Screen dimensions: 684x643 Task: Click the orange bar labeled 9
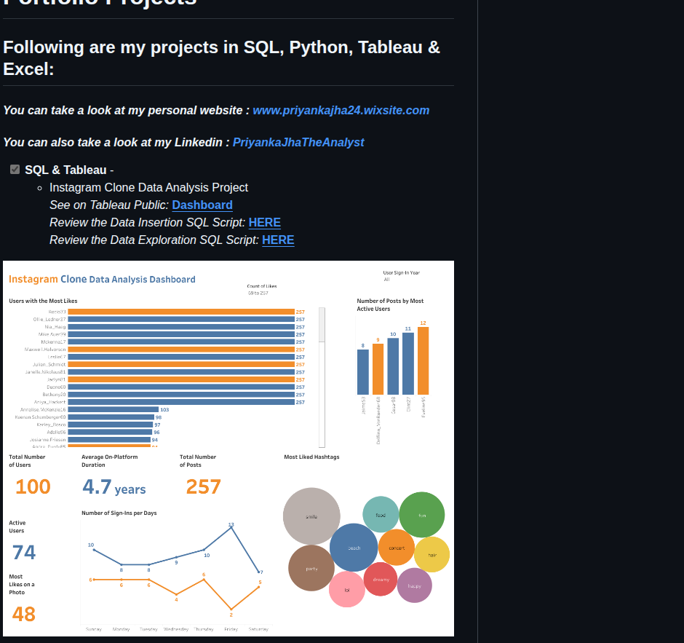tap(378, 369)
